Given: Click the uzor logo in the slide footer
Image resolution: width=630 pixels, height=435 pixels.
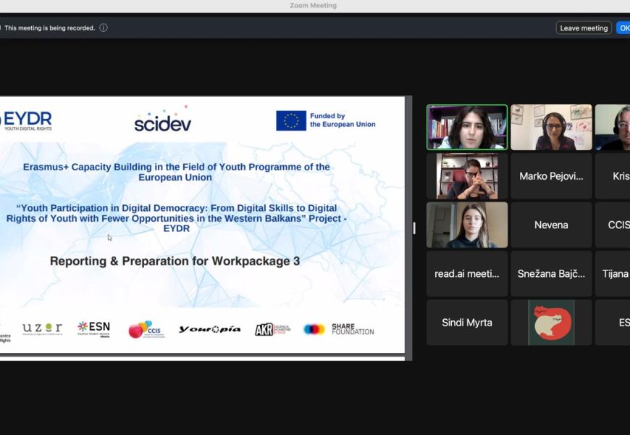Looking at the screenshot, I should (x=42, y=328).
